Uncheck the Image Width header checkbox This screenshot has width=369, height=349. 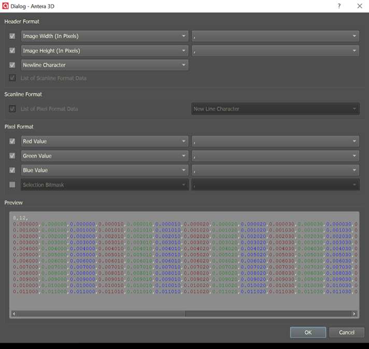(12, 36)
